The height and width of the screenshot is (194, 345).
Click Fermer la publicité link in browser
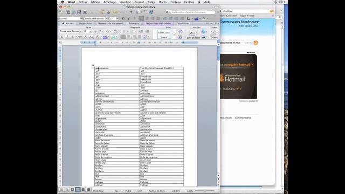[x=249, y=101]
